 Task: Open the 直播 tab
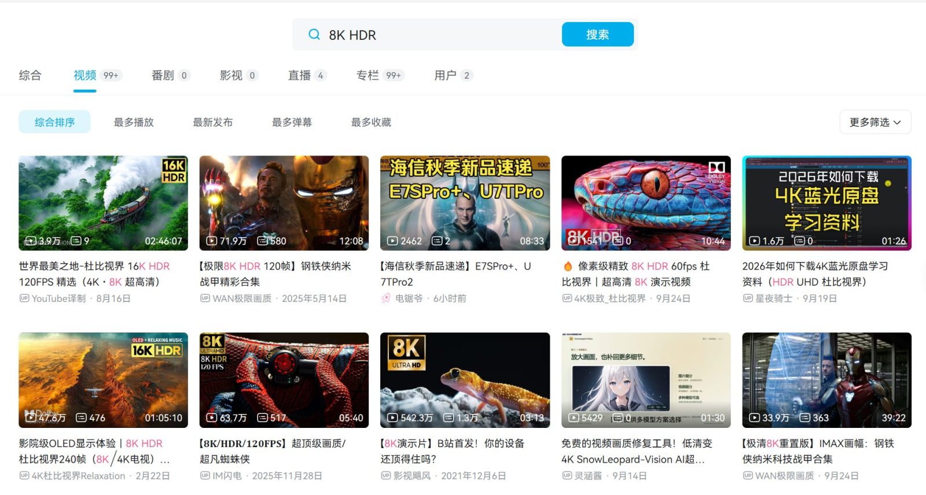coord(307,75)
